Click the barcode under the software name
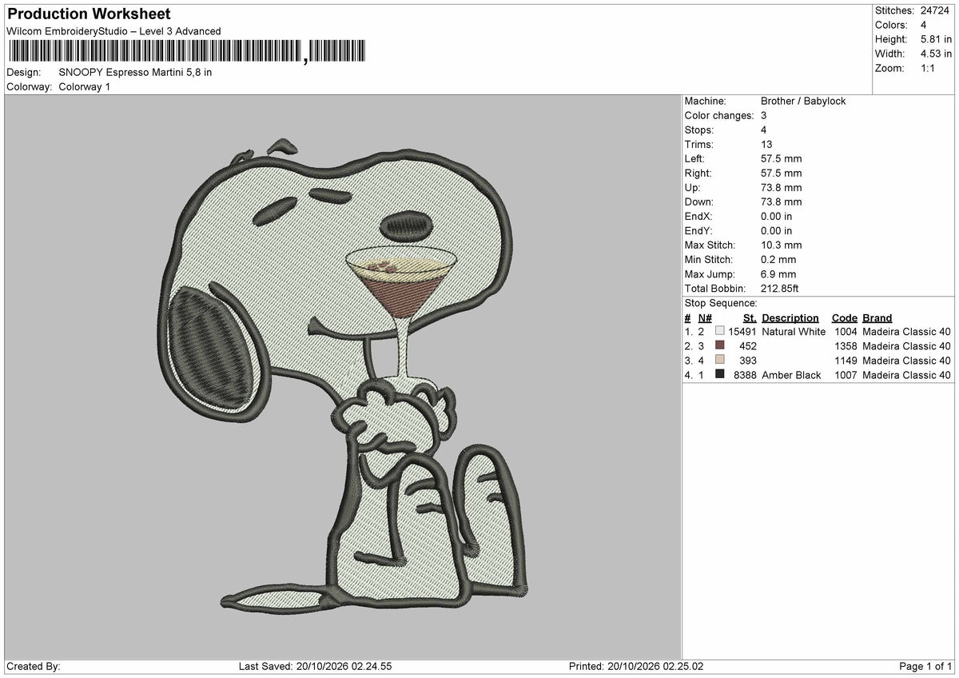Screen dimensions: 959x678 tap(187, 52)
